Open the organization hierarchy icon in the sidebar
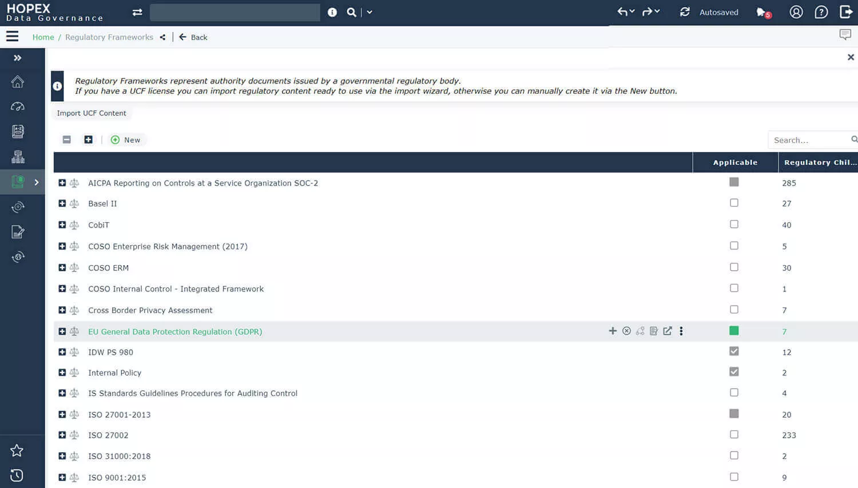The image size is (858, 488). 18,157
